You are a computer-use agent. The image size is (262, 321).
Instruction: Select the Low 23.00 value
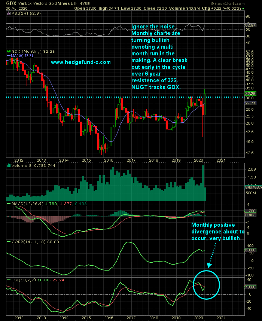131,8
